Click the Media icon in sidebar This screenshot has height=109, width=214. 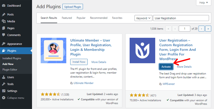click(x=4, y=21)
